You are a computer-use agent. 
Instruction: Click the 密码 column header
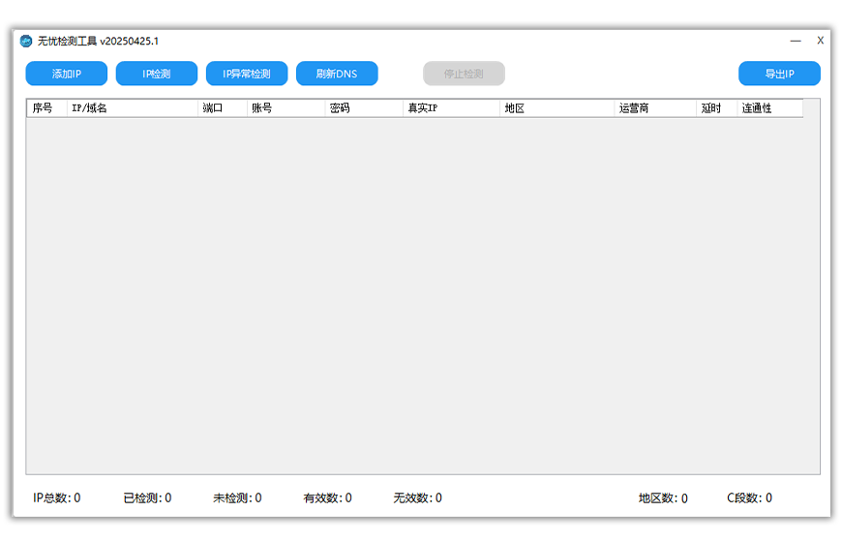tap(363, 108)
